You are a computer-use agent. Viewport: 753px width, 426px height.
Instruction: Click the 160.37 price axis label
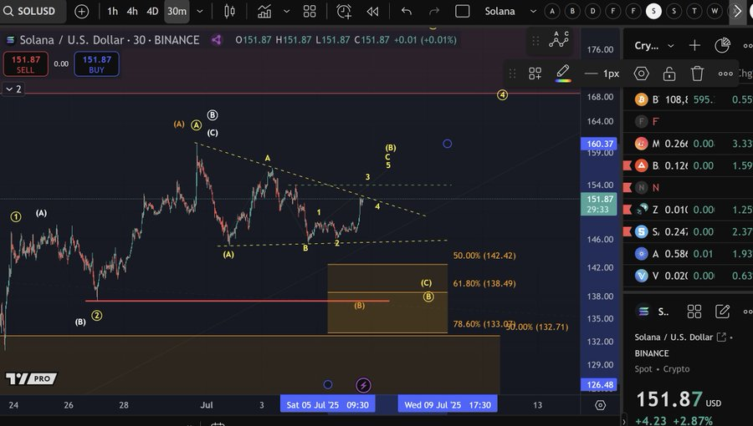click(x=599, y=144)
